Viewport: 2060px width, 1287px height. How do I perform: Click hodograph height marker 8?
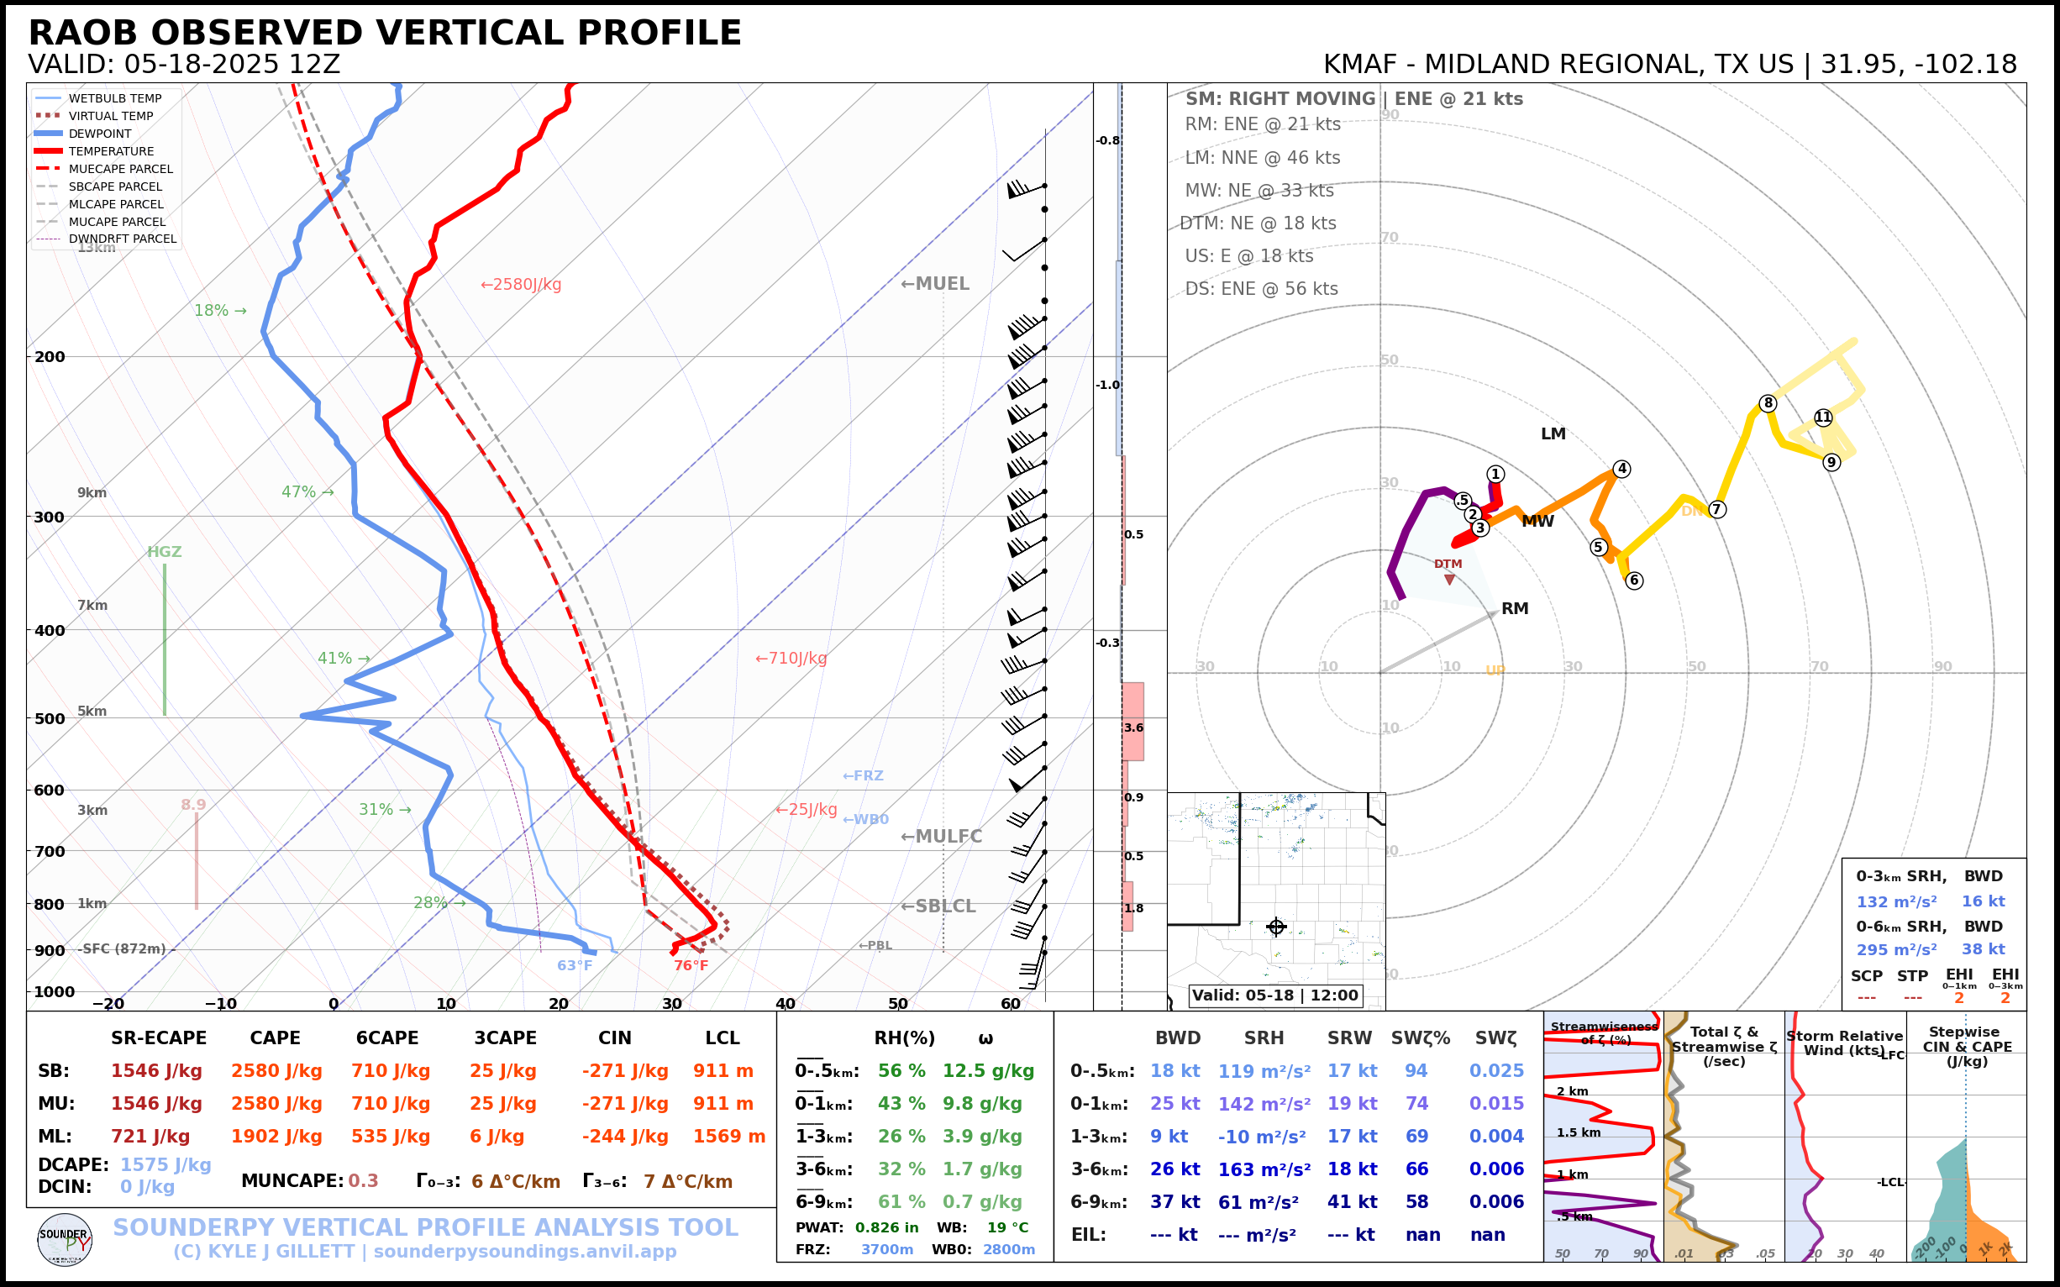(1768, 403)
